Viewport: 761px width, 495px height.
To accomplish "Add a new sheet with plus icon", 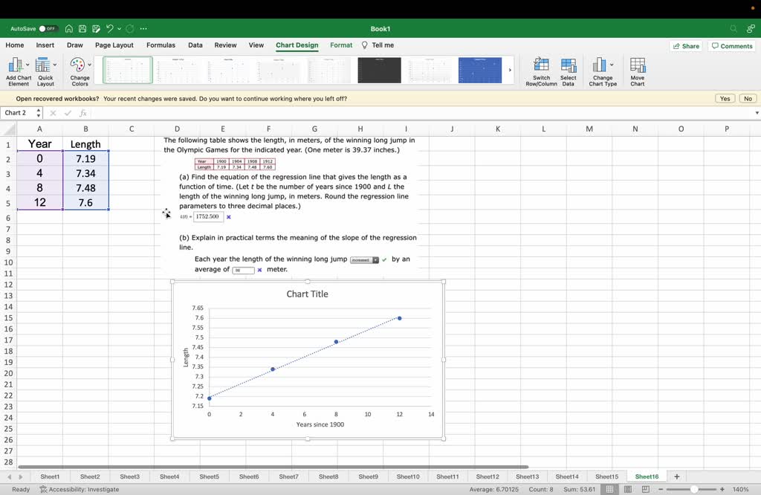I will [x=677, y=476].
